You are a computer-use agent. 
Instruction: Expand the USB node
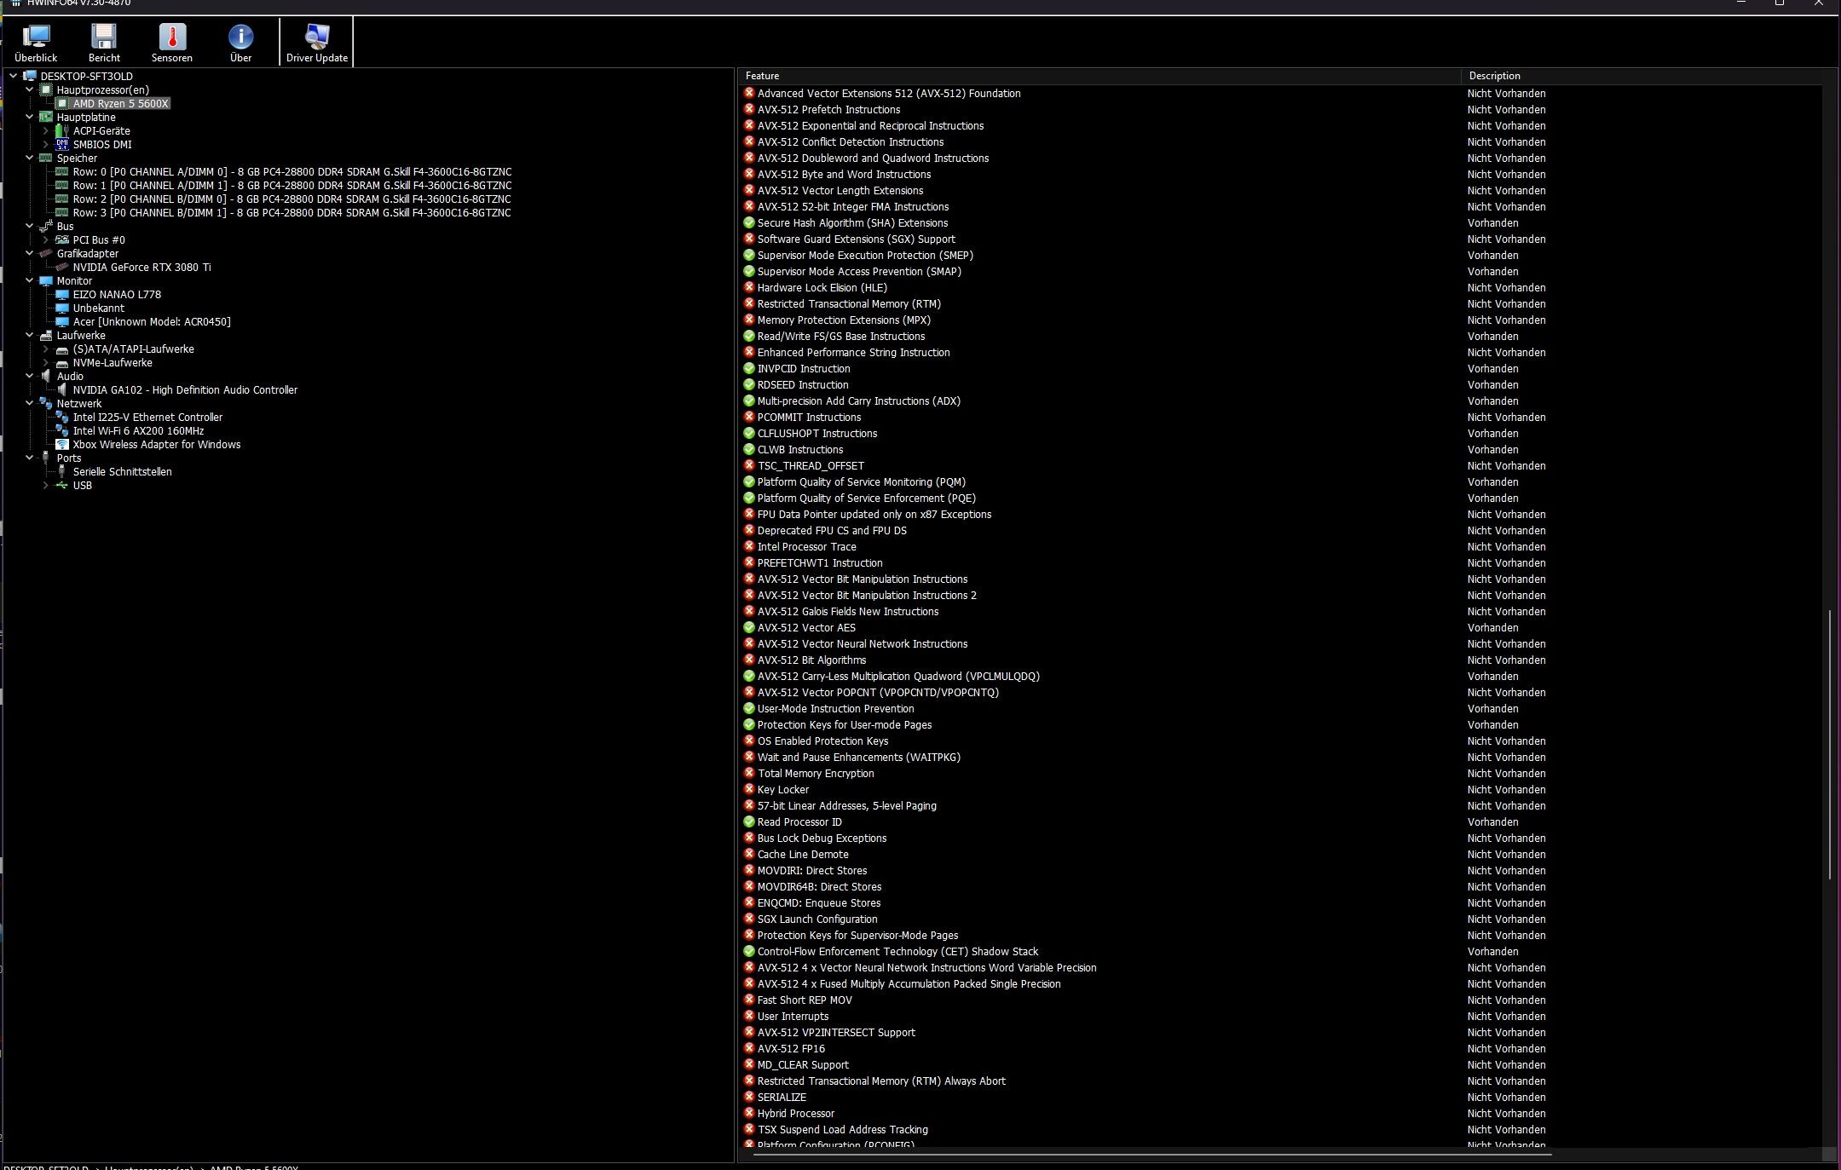[x=45, y=485]
